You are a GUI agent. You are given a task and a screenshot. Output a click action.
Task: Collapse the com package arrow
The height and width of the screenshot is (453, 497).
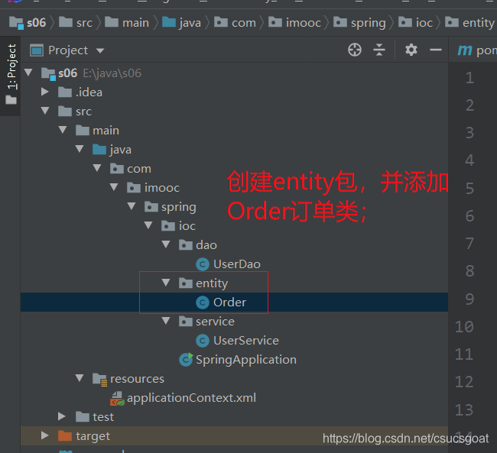[x=97, y=168]
